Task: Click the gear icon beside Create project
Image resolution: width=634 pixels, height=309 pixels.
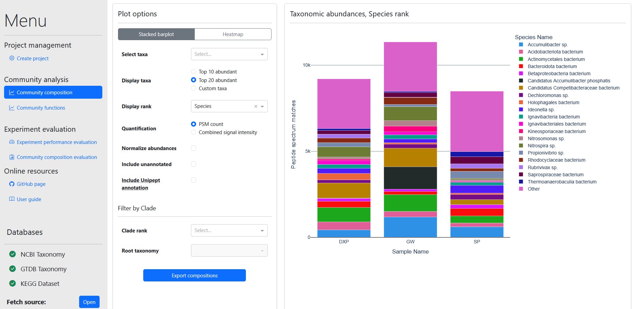Action: click(12, 58)
